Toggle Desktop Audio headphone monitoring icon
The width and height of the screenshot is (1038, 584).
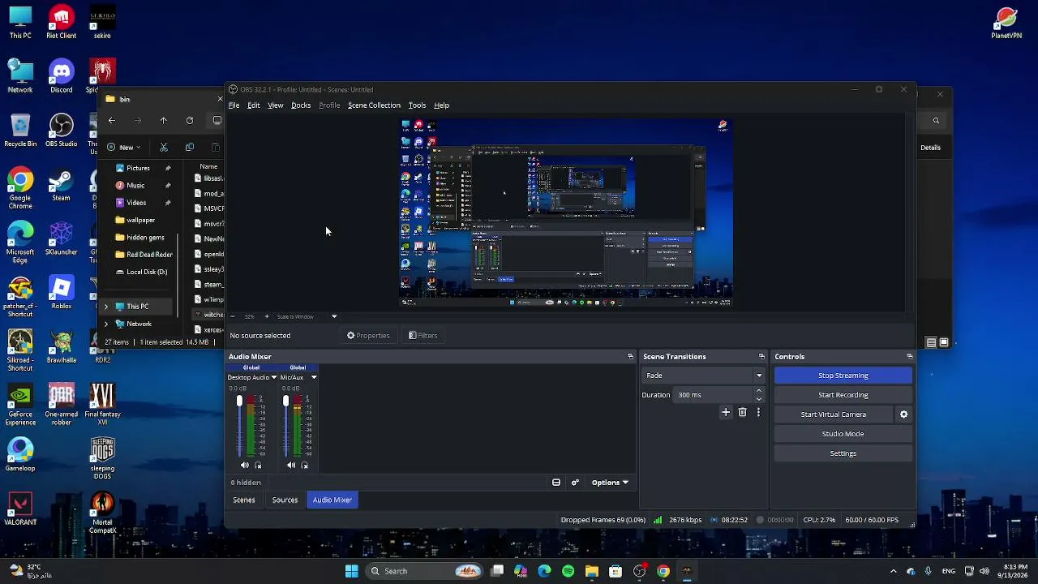pos(258,466)
